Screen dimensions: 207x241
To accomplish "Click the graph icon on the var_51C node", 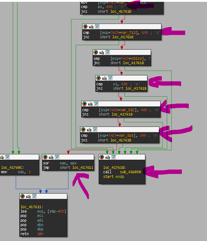I will click(96, 104).
